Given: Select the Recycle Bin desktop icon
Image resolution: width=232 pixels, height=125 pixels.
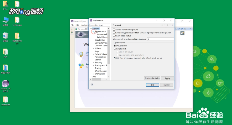Looking at the screenshot, I should click(x=6, y=37).
